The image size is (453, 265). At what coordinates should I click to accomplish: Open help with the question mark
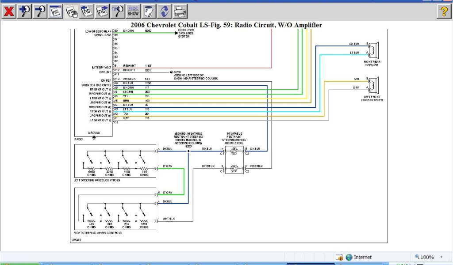point(444,11)
